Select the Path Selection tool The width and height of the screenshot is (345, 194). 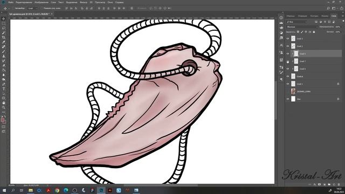pyautogui.click(x=4, y=93)
